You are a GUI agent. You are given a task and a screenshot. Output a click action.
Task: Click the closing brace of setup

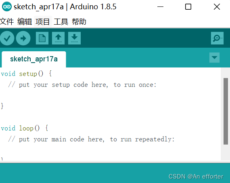(x=2, y=106)
